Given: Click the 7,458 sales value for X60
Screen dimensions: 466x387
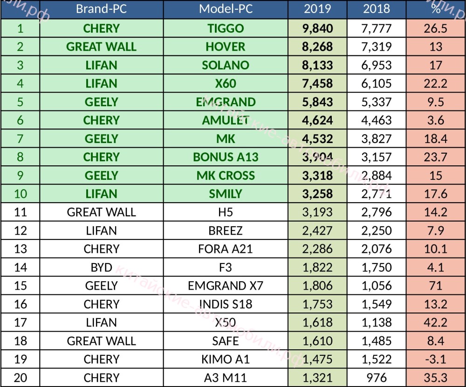Looking at the screenshot, I should [317, 83].
